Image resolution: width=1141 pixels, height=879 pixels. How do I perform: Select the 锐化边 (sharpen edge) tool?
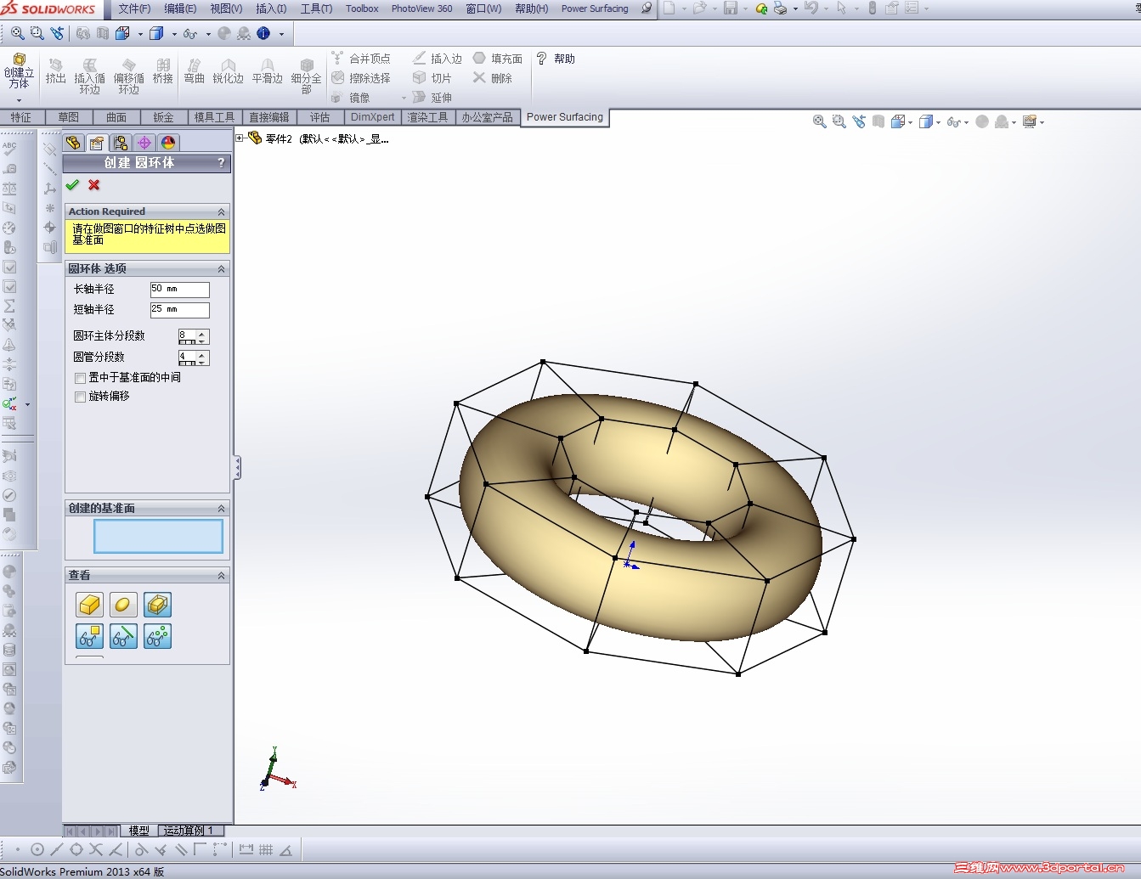pyautogui.click(x=228, y=71)
